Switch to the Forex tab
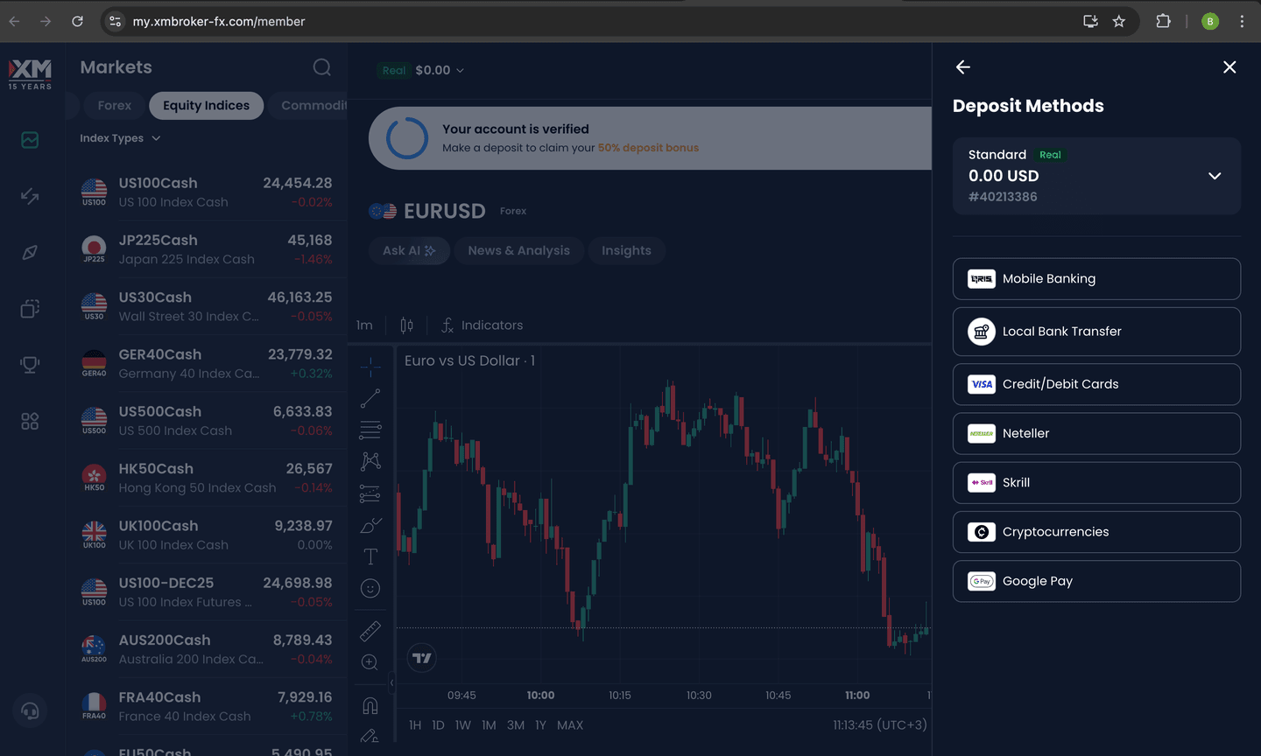This screenshot has height=756, width=1261. coord(114,106)
